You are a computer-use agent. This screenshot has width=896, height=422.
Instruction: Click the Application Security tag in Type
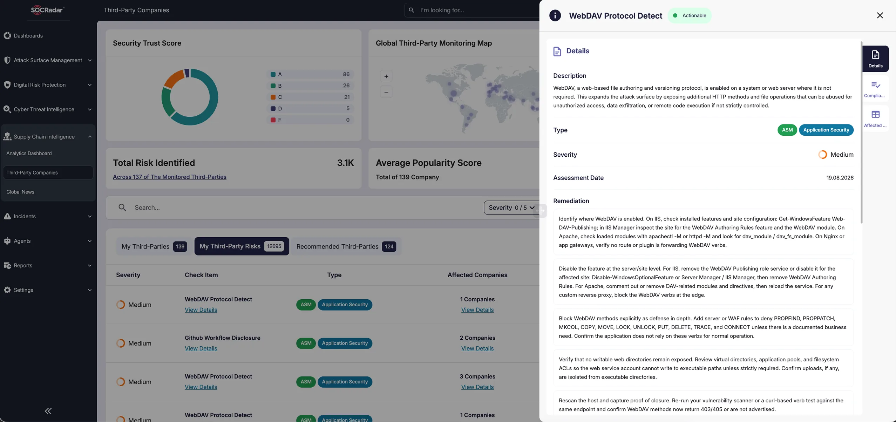point(826,130)
